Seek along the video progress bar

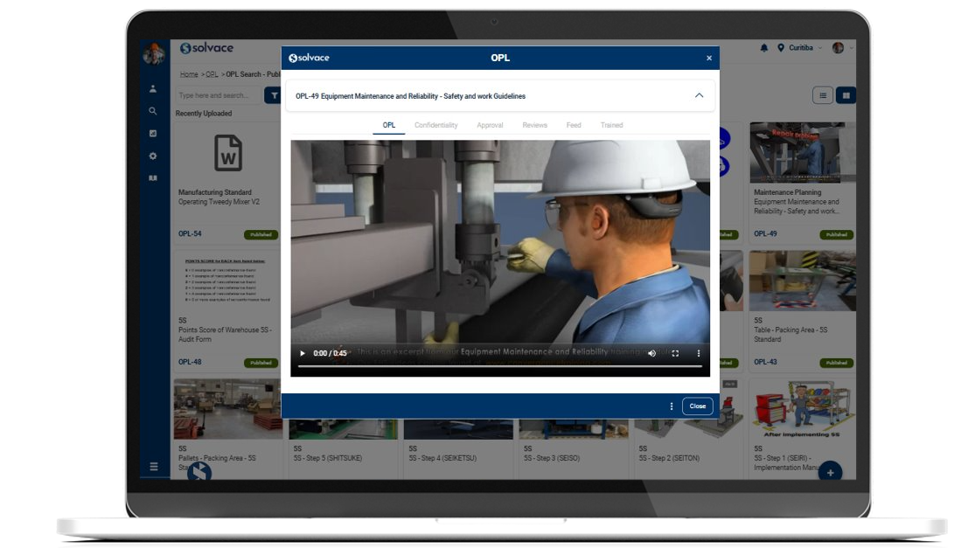click(500, 366)
